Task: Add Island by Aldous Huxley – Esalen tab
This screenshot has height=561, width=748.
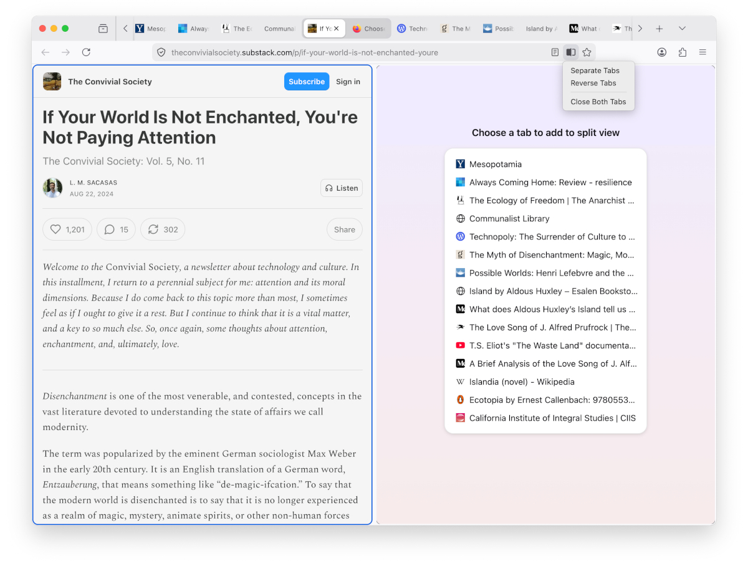Action: [545, 290]
